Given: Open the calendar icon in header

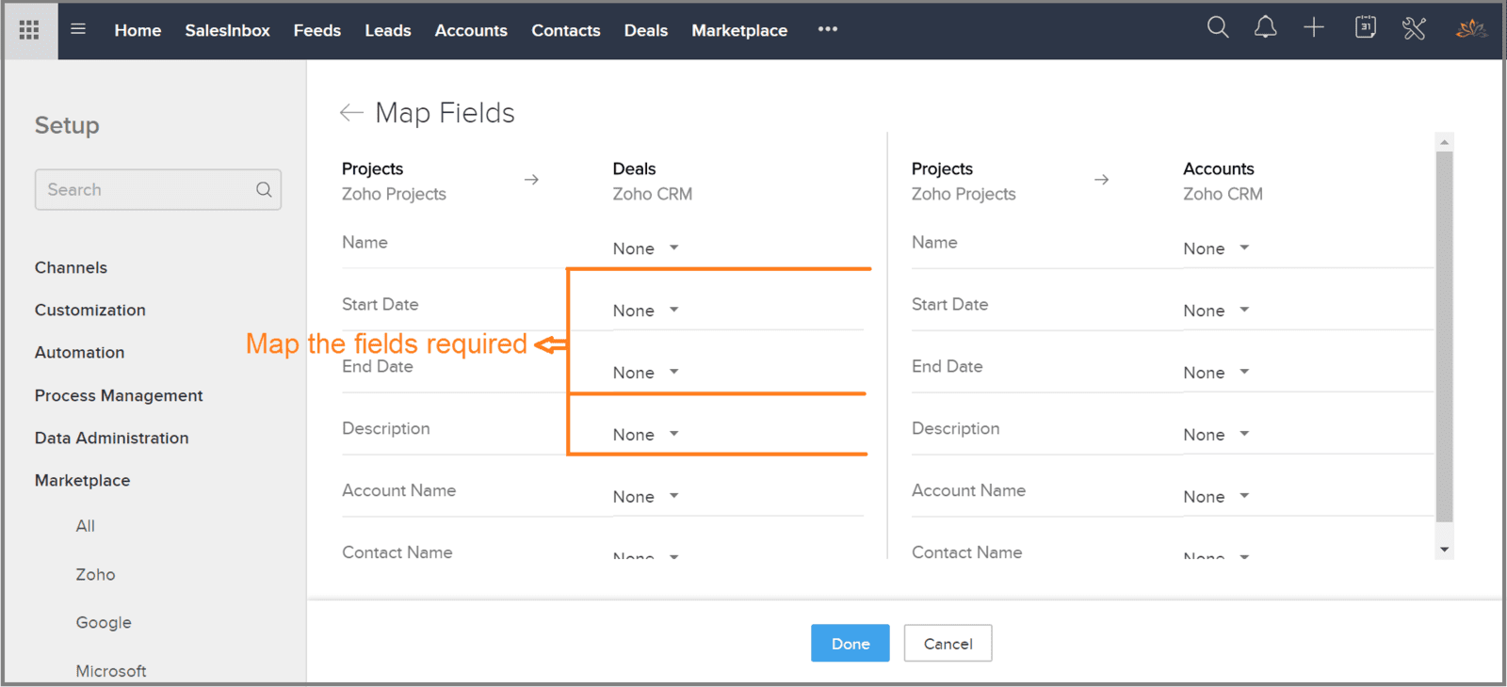Looking at the screenshot, I should coord(1366,27).
